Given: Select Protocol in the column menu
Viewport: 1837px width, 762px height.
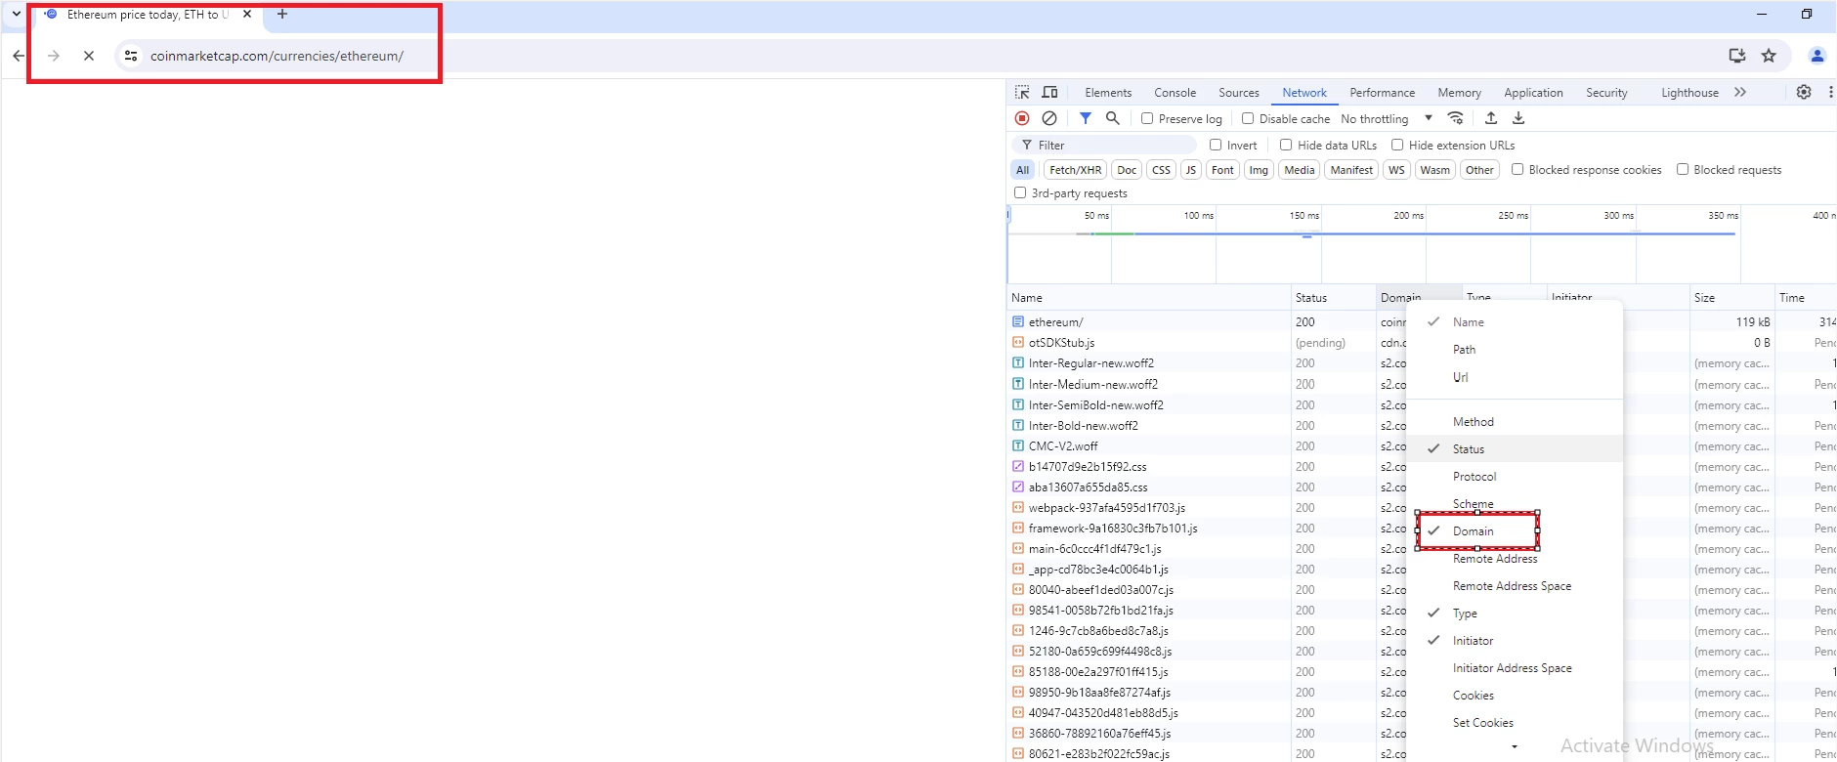Looking at the screenshot, I should coord(1515,476).
